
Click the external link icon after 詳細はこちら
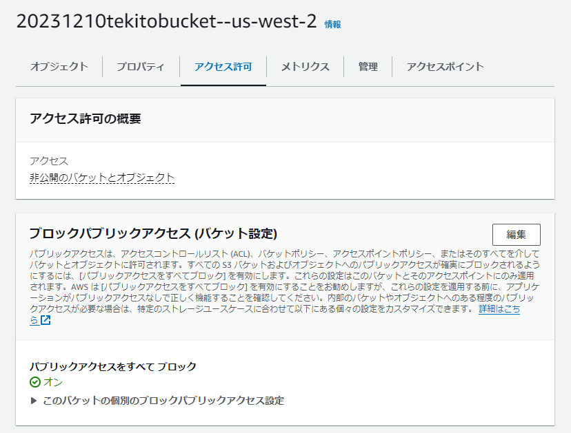[x=46, y=320]
